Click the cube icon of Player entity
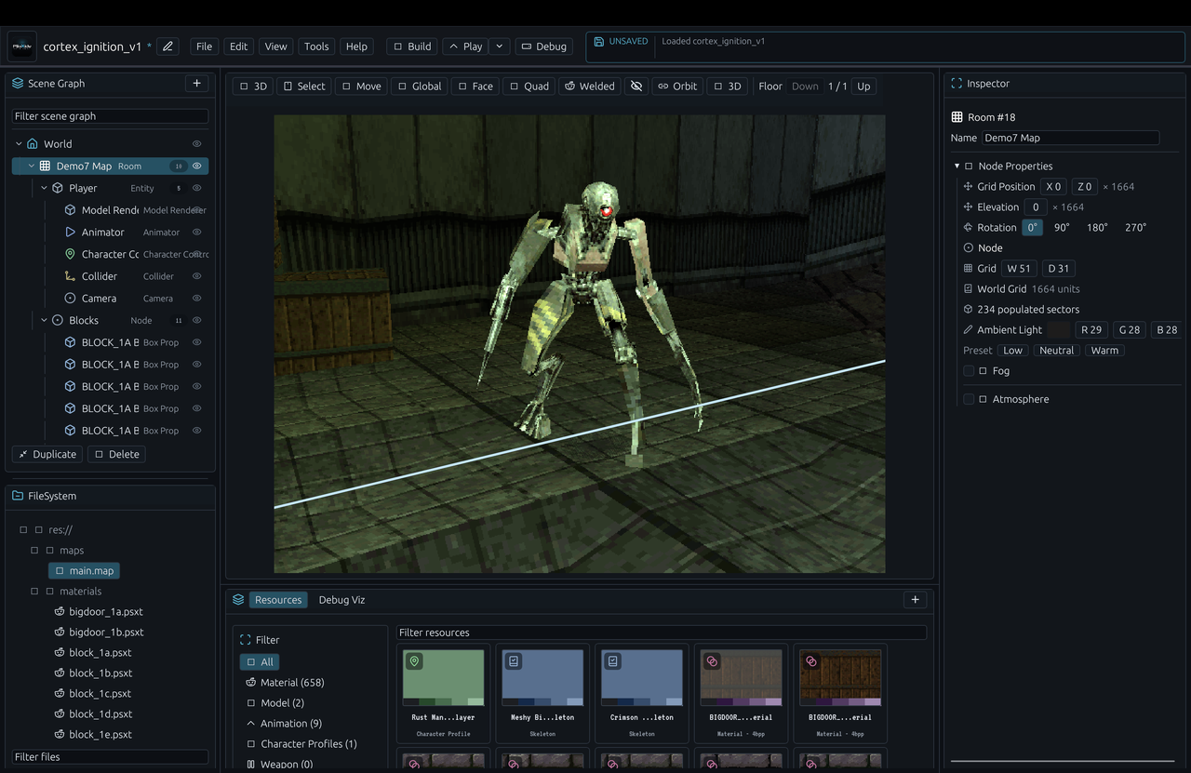Image resolution: width=1191 pixels, height=773 pixels. [58, 188]
